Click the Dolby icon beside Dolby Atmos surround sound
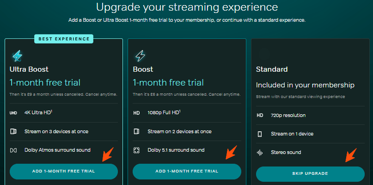The image size is (373, 185). click(13, 150)
